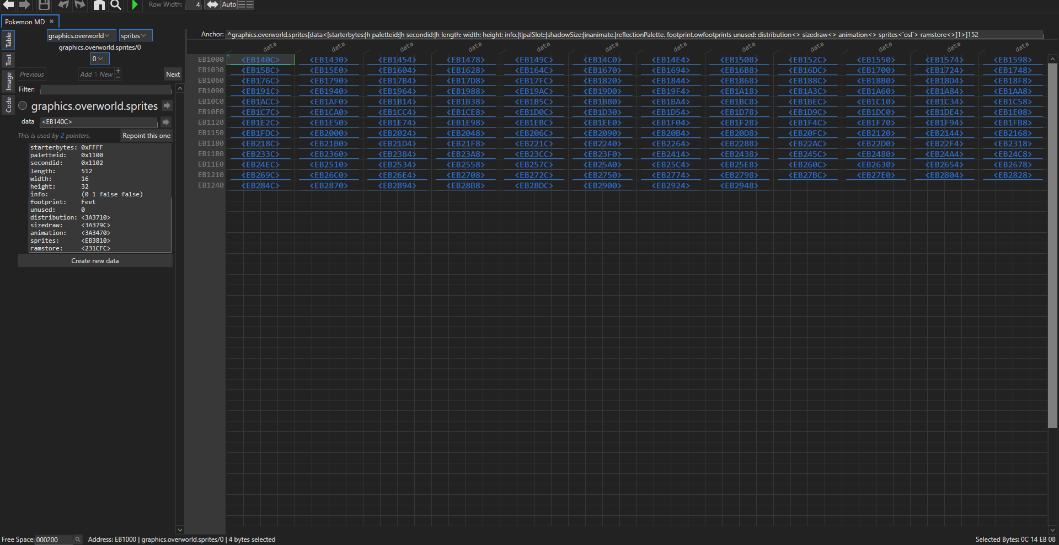Click the arrow next to graphics.overworld.sprites heading
1059x545 pixels.
coord(167,105)
